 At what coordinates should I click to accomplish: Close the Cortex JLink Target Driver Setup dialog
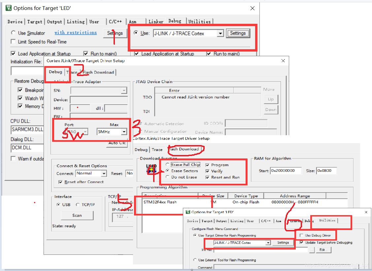pyautogui.click(x=283, y=60)
